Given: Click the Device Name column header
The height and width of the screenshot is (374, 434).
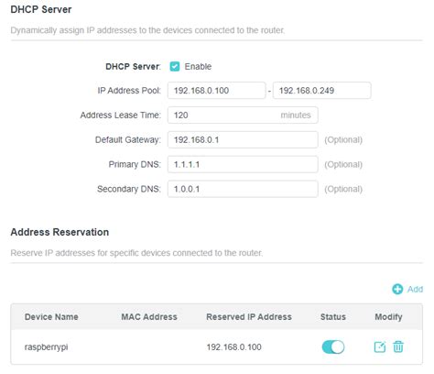Looking at the screenshot, I should (51, 317).
